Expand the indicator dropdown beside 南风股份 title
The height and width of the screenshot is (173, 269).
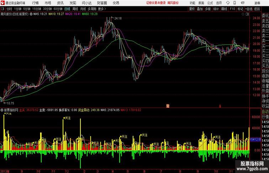point(31,14)
